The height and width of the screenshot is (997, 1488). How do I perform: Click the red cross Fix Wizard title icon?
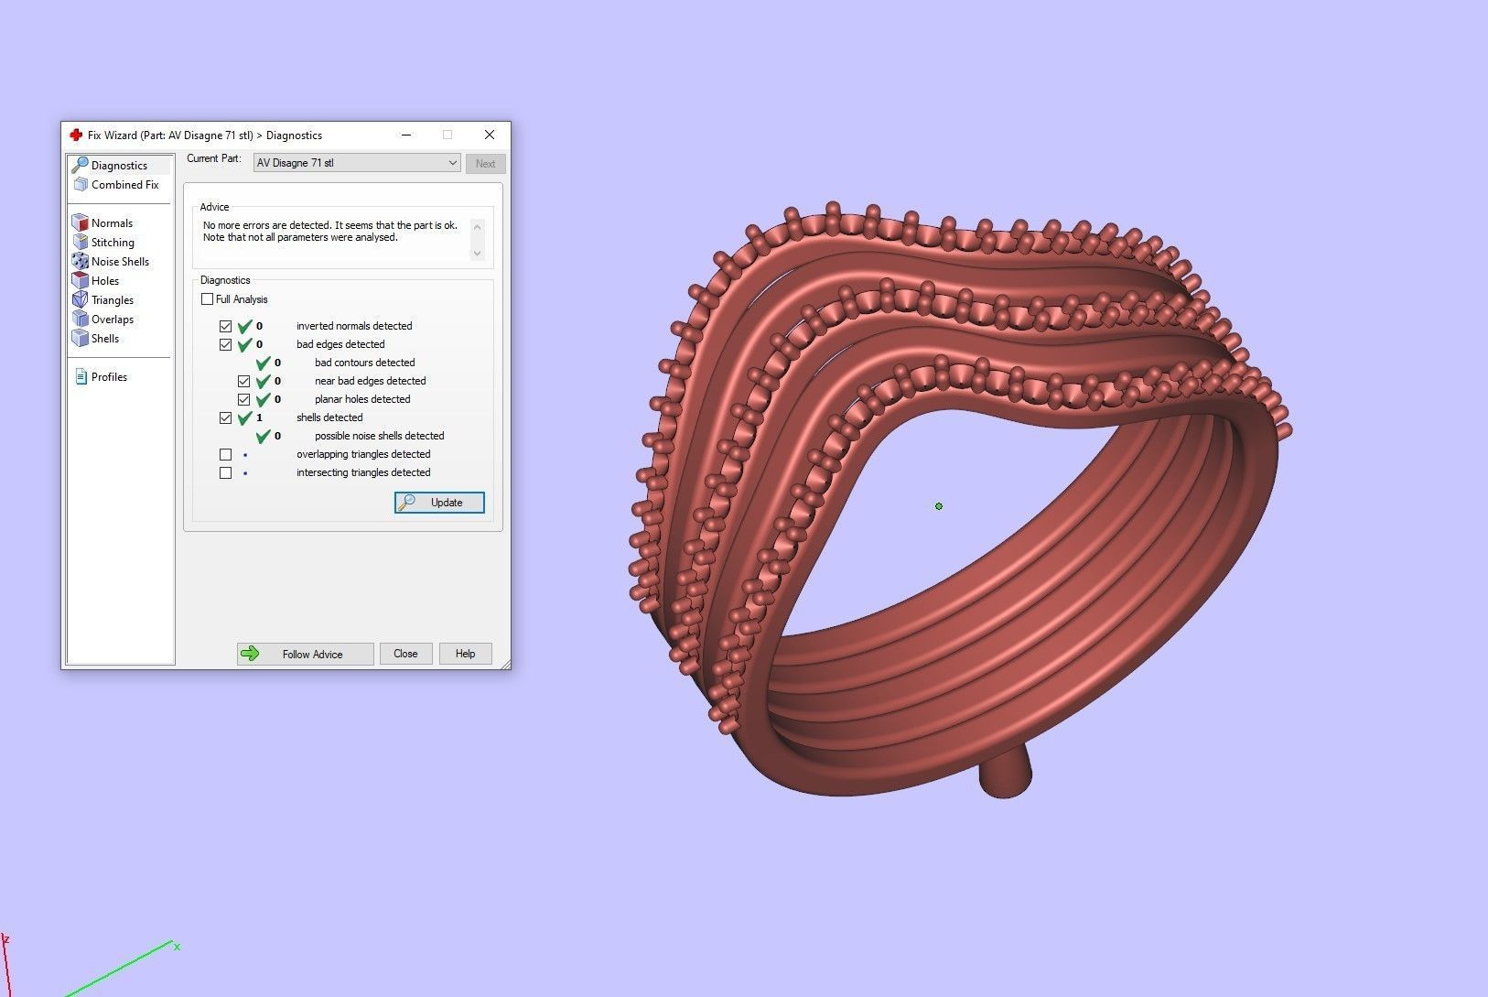[76, 135]
